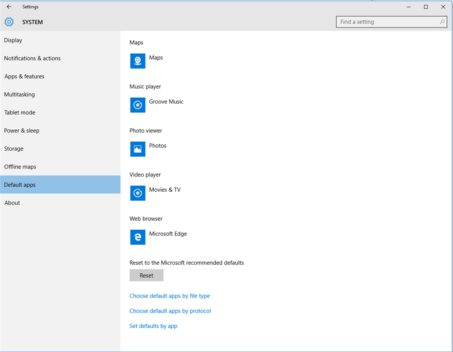The image size is (453, 352).
Task: Click the Maps app icon
Action: pyautogui.click(x=138, y=61)
